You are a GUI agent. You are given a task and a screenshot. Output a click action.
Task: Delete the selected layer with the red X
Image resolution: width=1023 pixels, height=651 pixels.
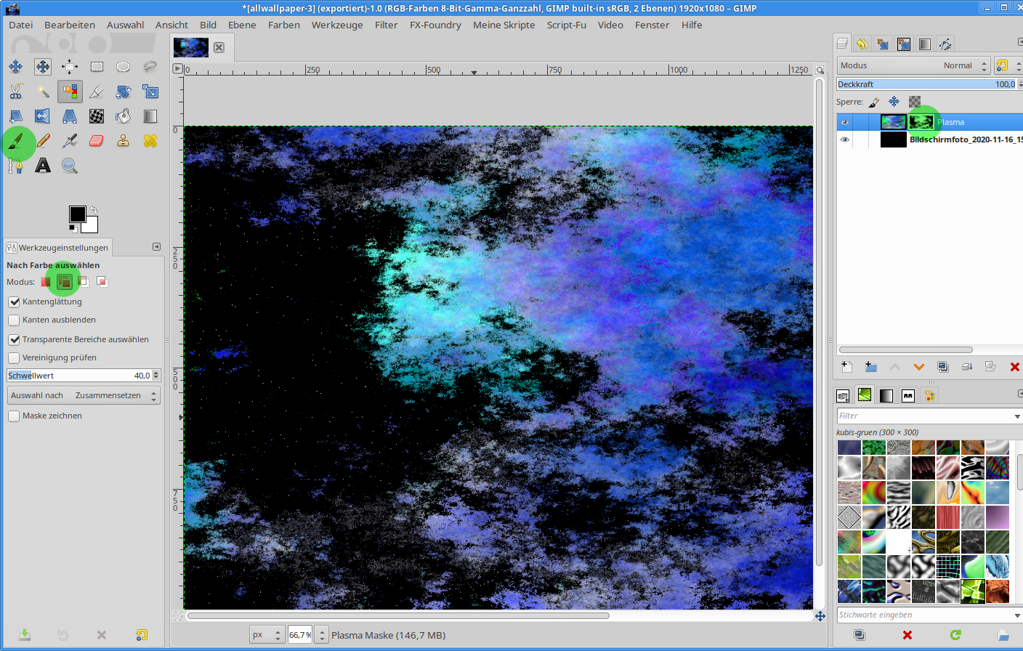pos(1014,367)
